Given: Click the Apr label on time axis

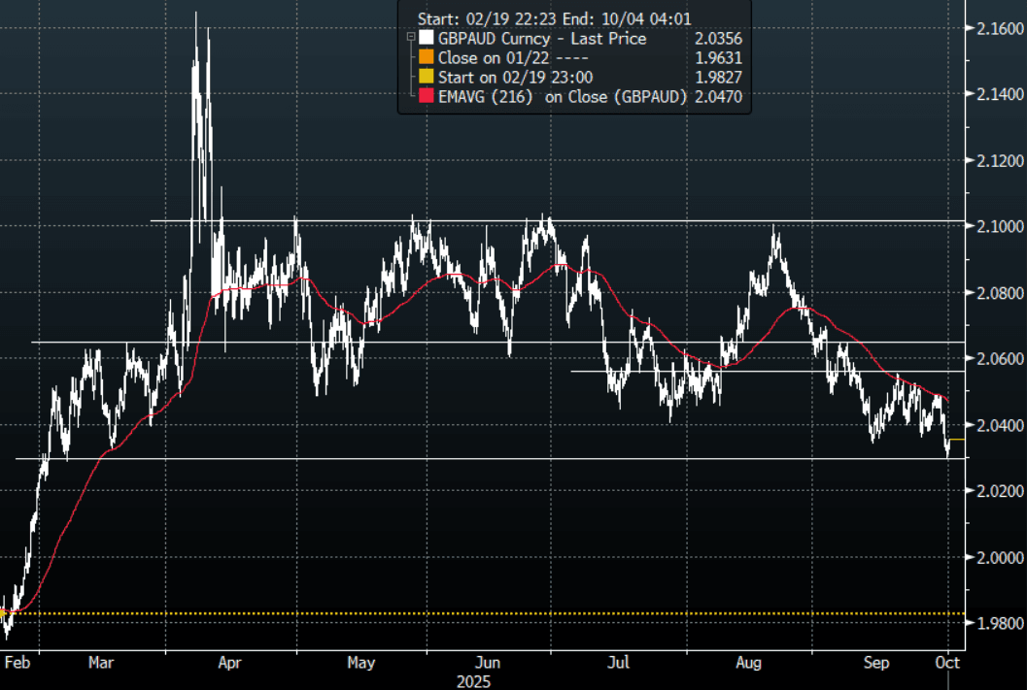Looking at the screenshot, I should pos(230,663).
